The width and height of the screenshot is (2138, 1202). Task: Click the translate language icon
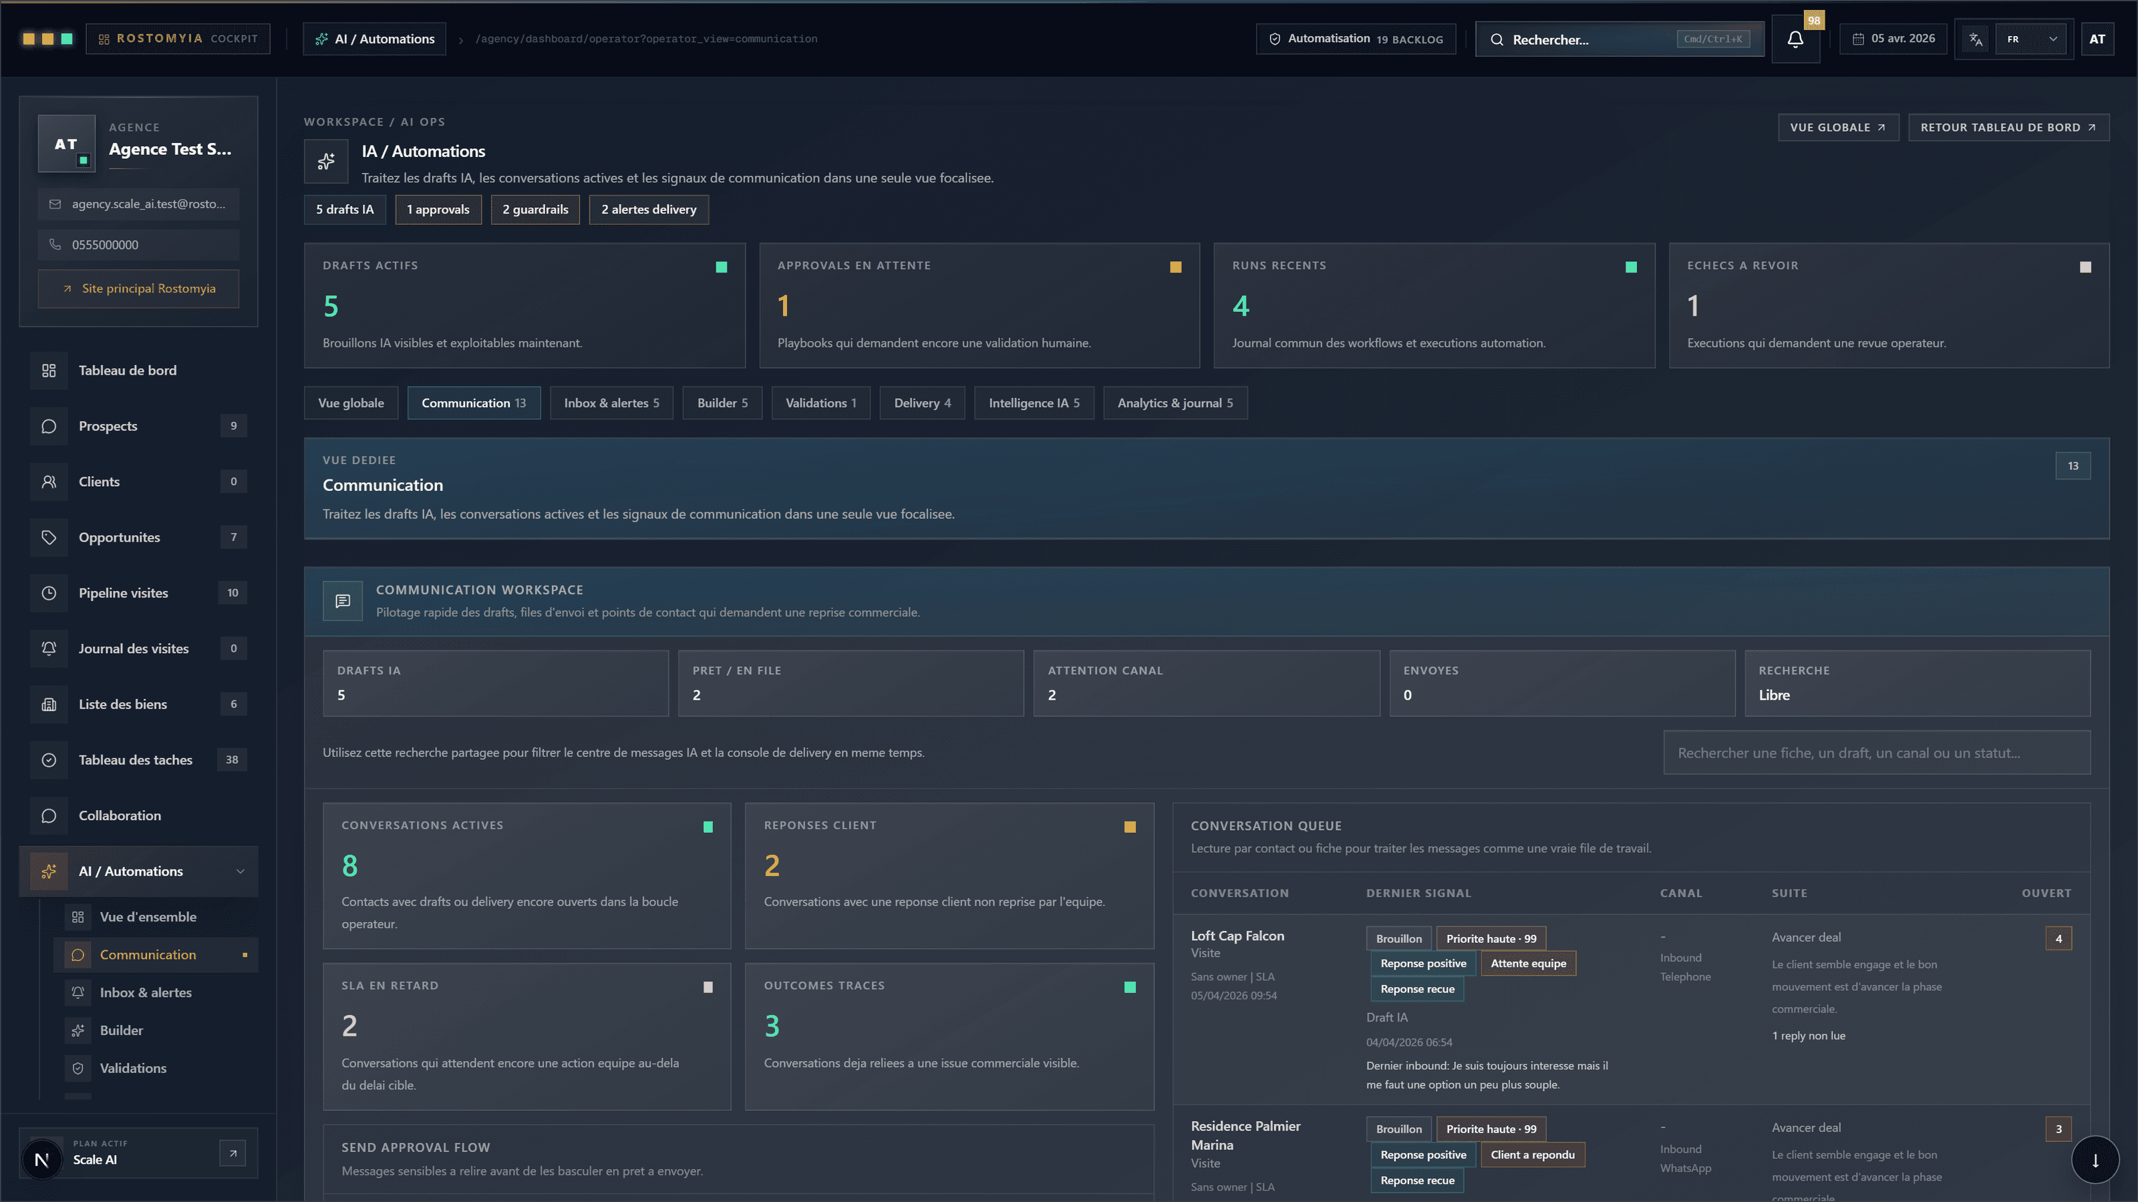(1976, 39)
